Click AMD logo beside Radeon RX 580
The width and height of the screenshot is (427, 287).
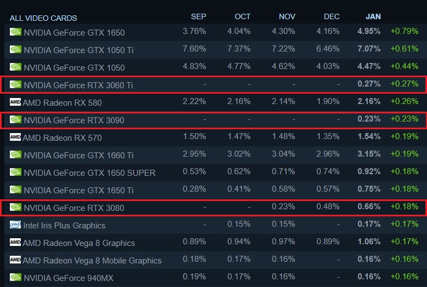point(15,102)
